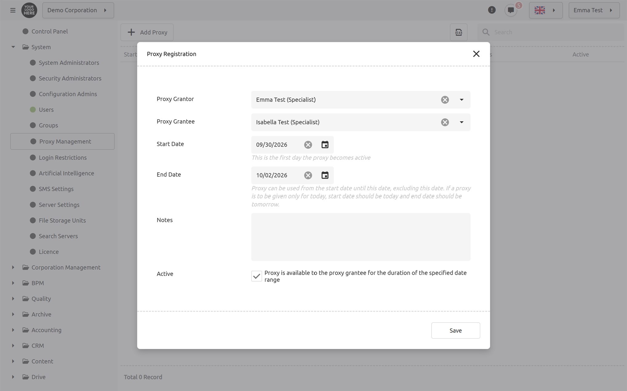This screenshot has height=391, width=627.
Task: Close the Proxy Registration dialog
Action: point(476,54)
